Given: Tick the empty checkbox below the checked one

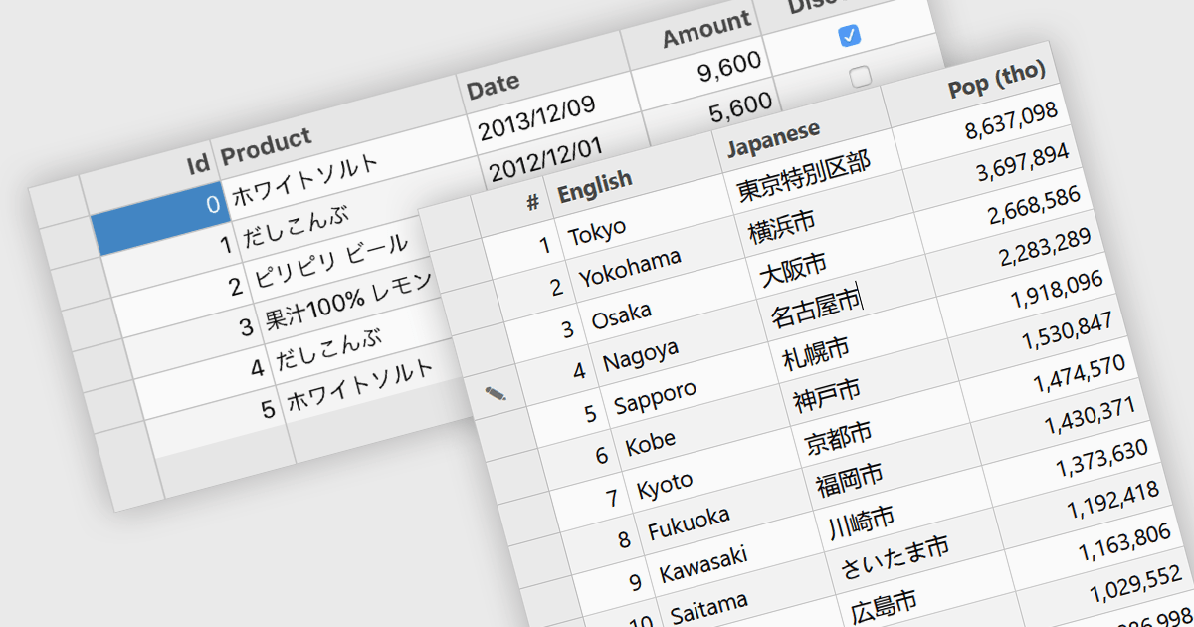Looking at the screenshot, I should [x=860, y=76].
